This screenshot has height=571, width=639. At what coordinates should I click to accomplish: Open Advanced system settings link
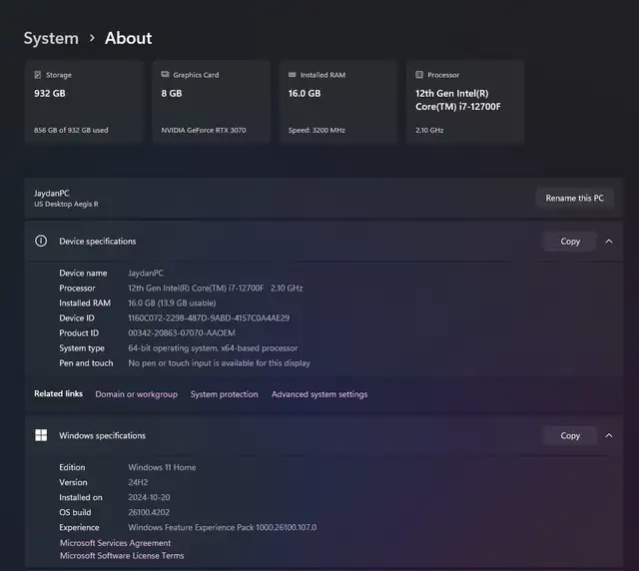tap(319, 394)
